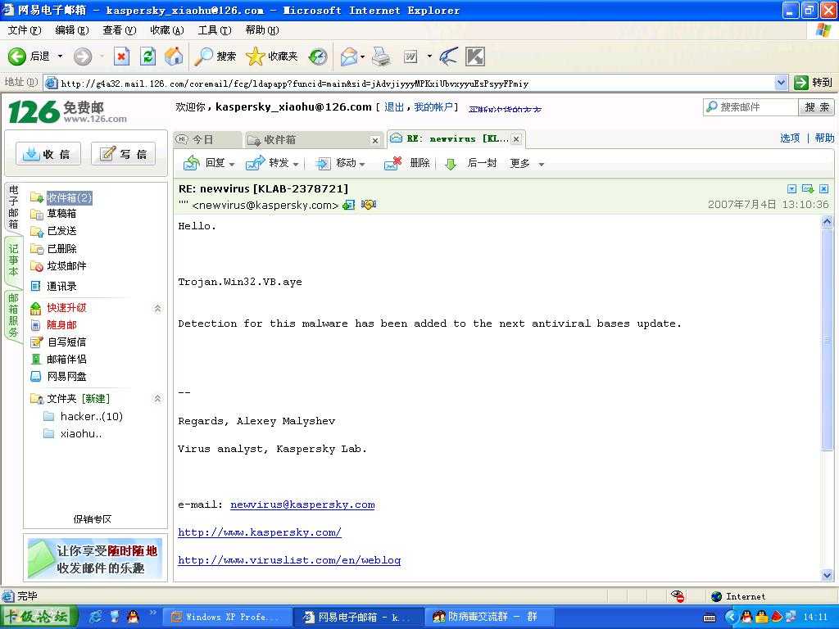Viewport: 839px width, 629px height.
Task: Open the viruslist.com weblog link
Action: click(x=289, y=560)
